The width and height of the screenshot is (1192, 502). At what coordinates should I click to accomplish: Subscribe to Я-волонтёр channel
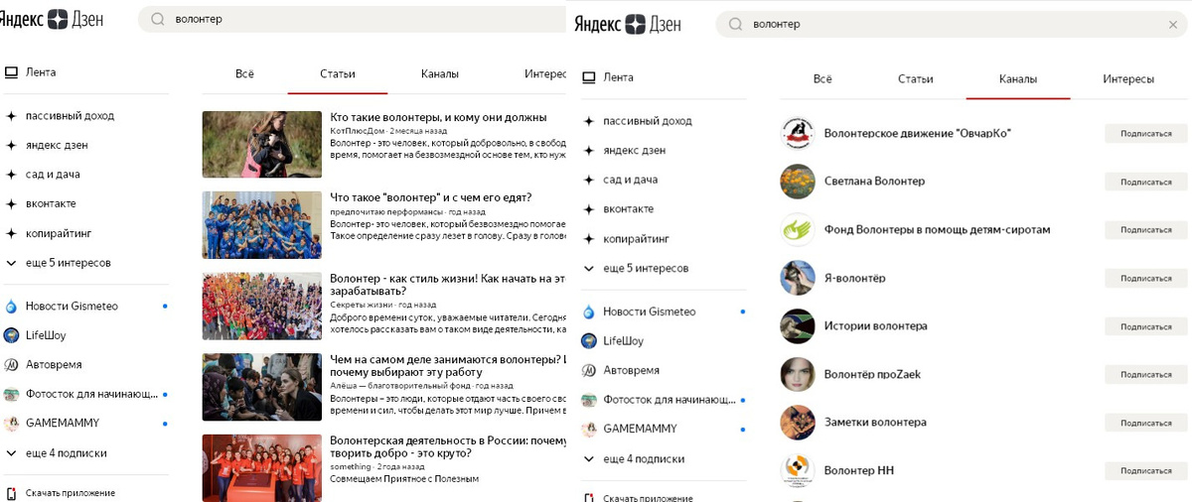click(x=1145, y=278)
